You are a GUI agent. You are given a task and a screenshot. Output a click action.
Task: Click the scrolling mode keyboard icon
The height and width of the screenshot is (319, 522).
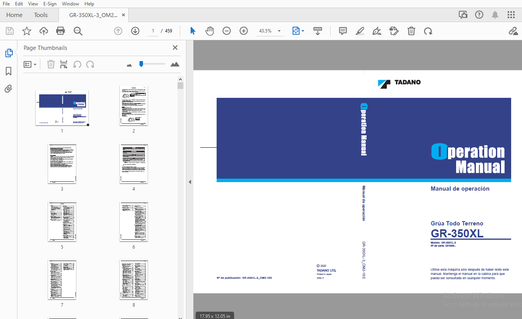[318, 31]
